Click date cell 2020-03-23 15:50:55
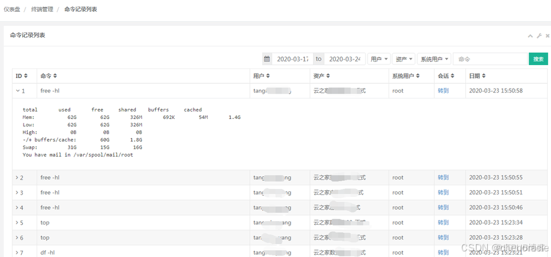Screen dimensions: 551x257 (x=496, y=177)
